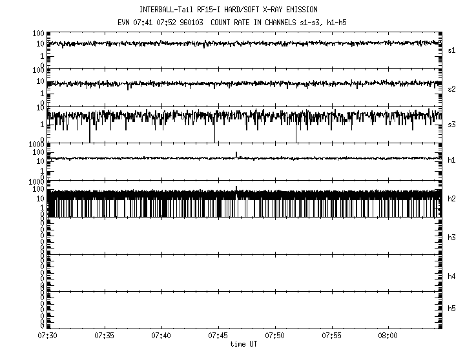The height and width of the screenshot is (355, 465).
Task: Click the spike peak in h1 trace
Action: pyautogui.click(x=236, y=153)
